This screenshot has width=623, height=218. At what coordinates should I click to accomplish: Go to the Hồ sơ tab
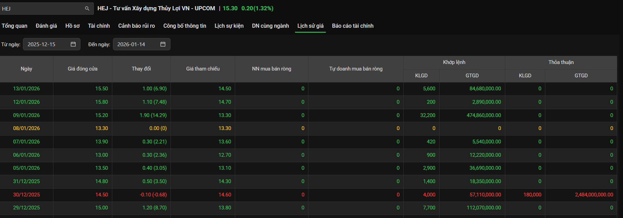coord(73,26)
